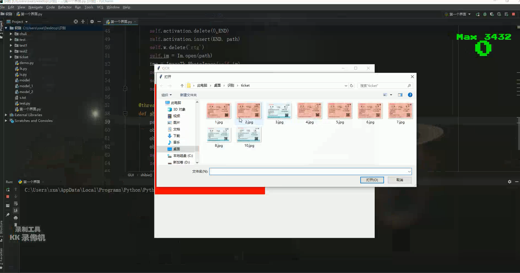The image size is (520, 273).
Task: Open Project panel settings gear
Action: click(x=92, y=22)
